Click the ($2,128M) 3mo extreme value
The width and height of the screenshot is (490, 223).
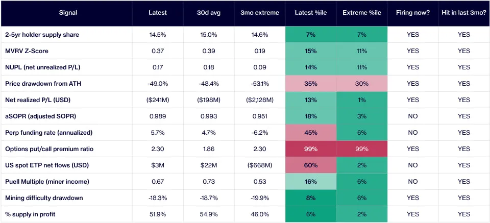pos(260,100)
